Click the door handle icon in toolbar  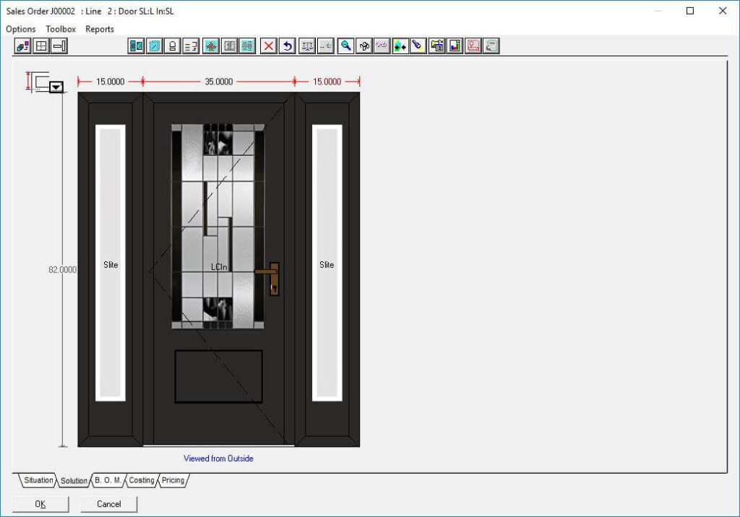(59, 46)
